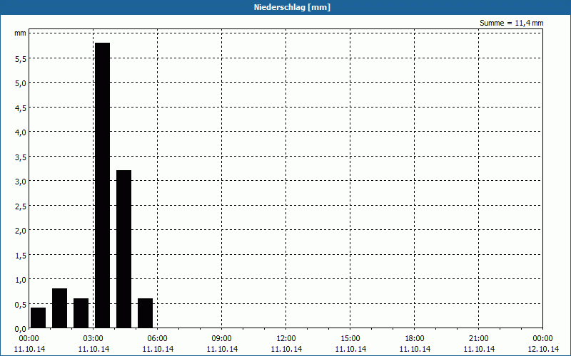
Task: Click the 21:00 time label
Action: pyautogui.click(x=478, y=339)
